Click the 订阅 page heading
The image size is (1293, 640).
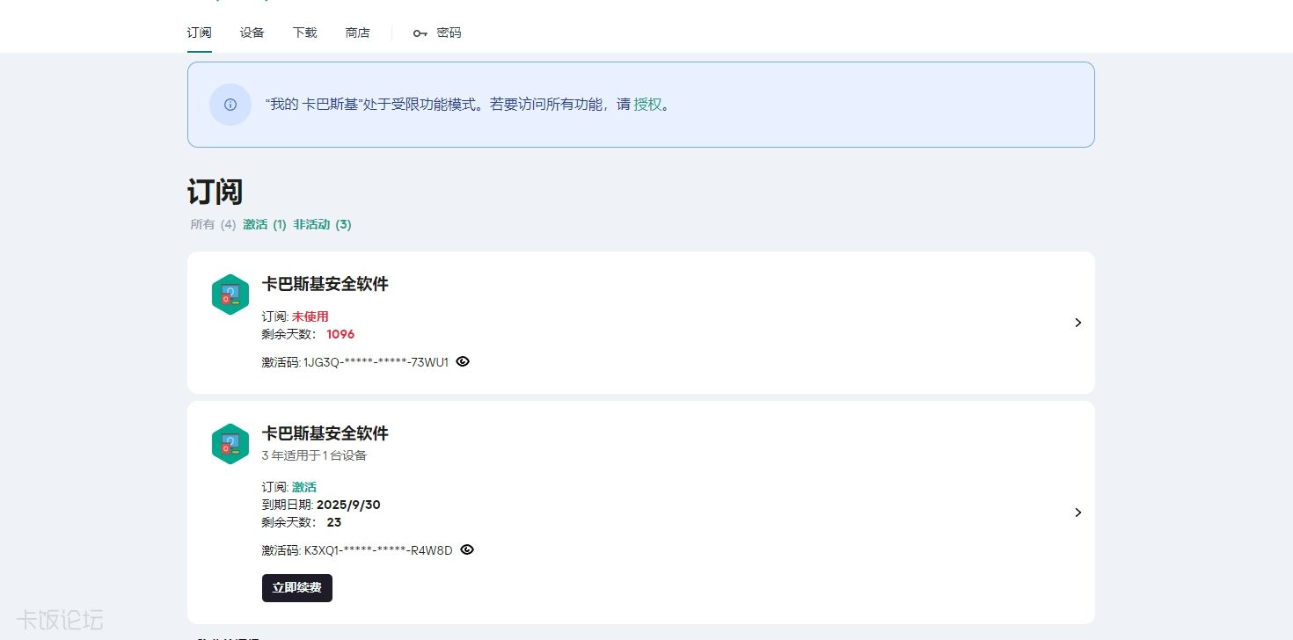[215, 192]
